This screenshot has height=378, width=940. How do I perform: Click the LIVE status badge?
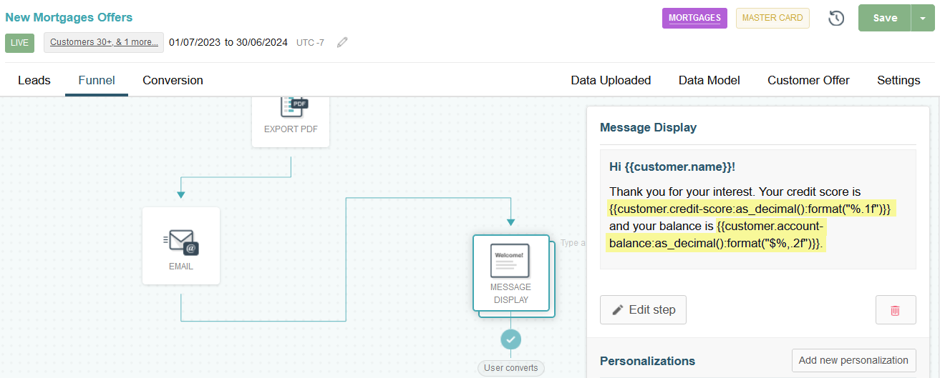tap(19, 43)
